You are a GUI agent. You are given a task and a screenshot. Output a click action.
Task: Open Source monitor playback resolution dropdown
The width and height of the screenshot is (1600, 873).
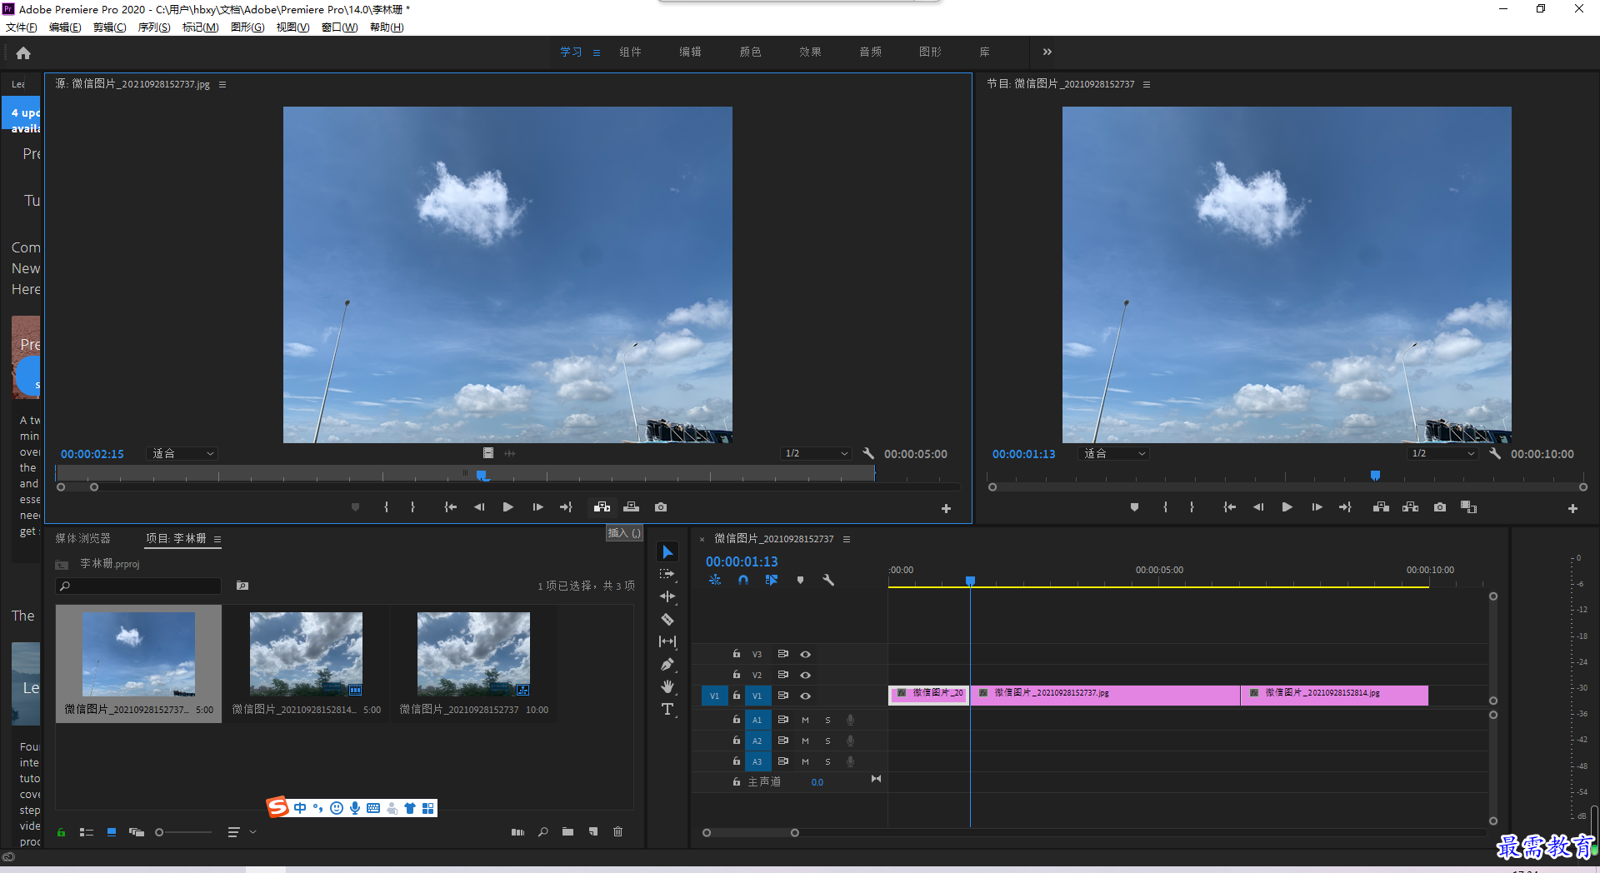[x=817, y=453]
